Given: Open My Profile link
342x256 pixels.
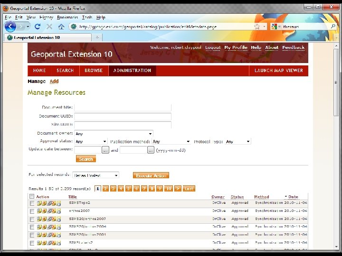Looking at the screenshot, I should (236, 47).
